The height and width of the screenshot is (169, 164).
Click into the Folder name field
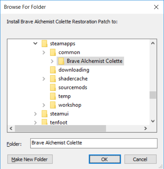[x=94, y=143]
